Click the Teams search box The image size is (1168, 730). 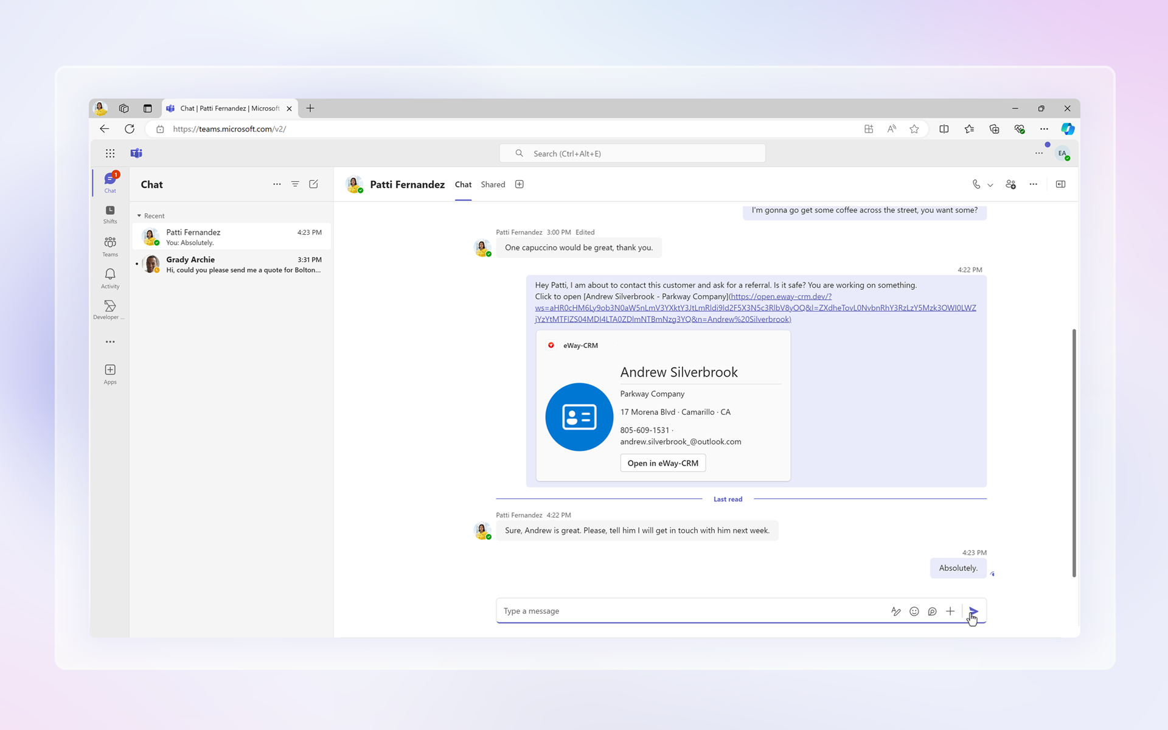(x=632, y=153)
